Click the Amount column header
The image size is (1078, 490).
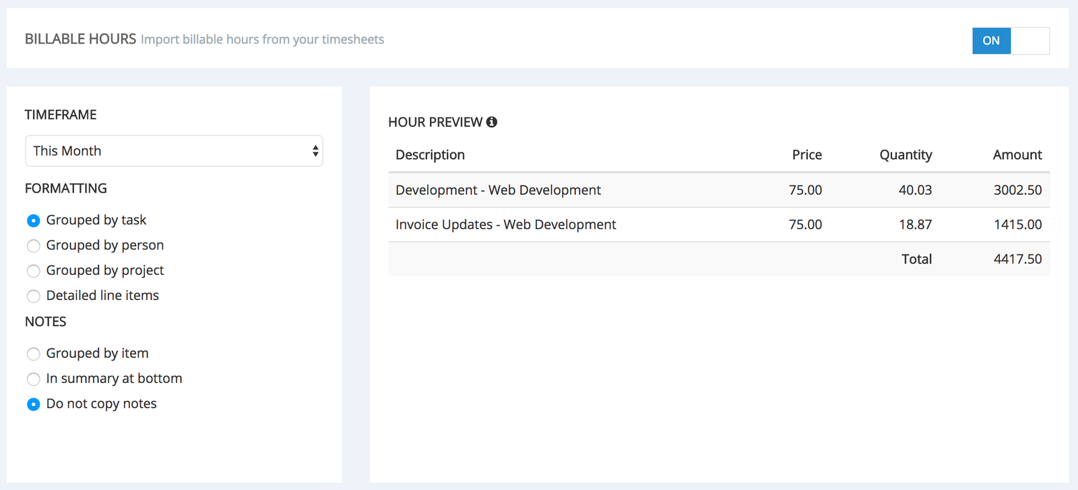pos(1017,155)
